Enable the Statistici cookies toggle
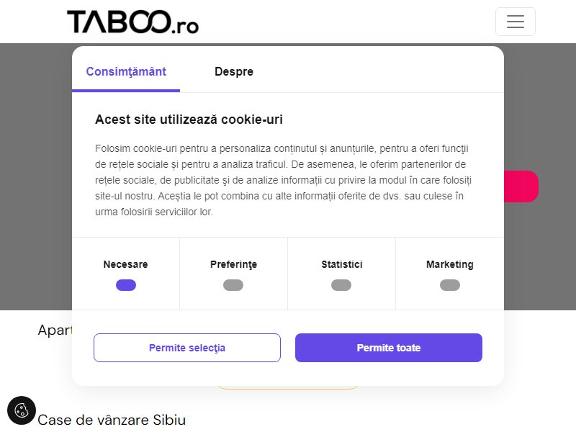Image resolution: width=576 pixels, height=432 pixels. 341,285
